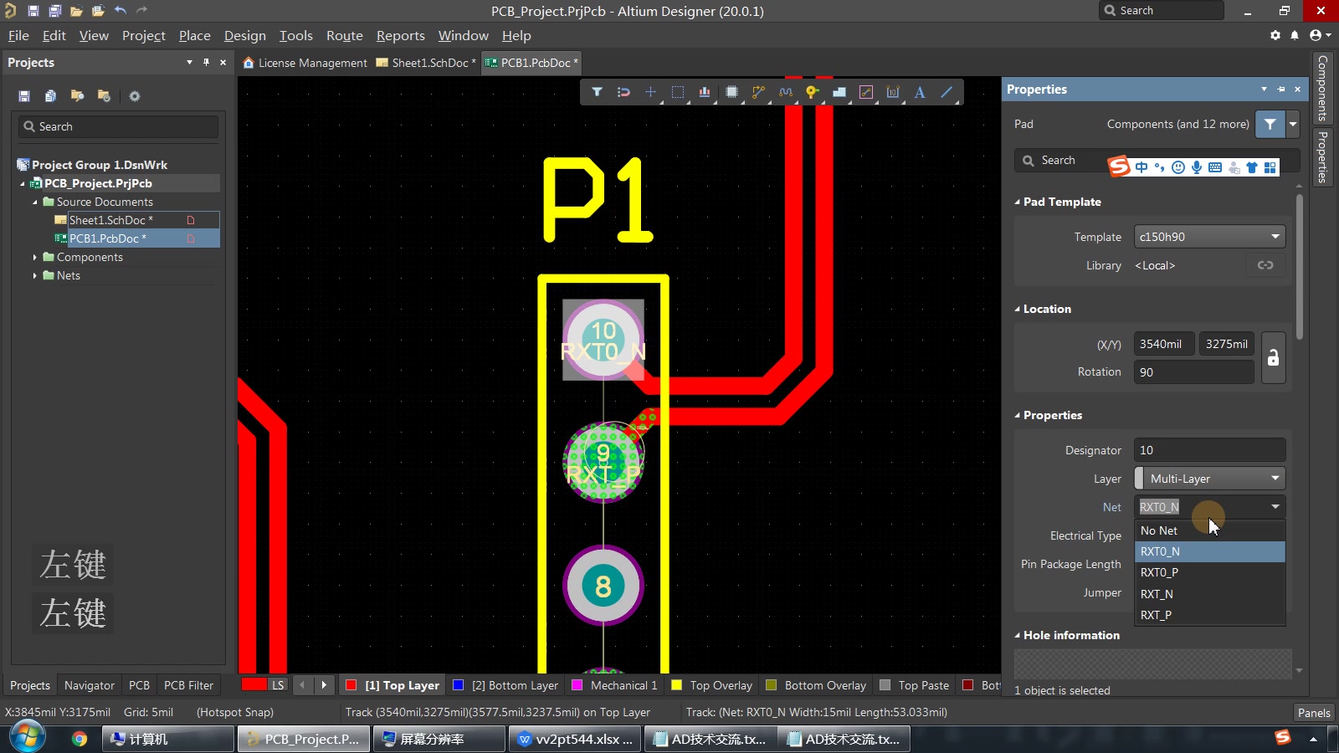The image size is (1339, 753).
Task: Click the Designator input field
Action: (1210, 450)
